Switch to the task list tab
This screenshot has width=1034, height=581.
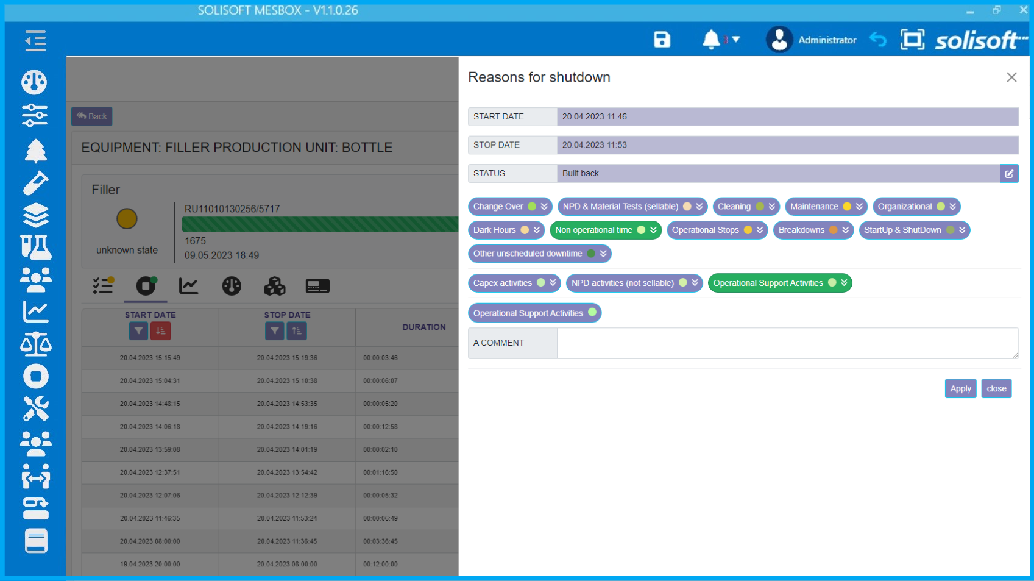coord(102,285)
